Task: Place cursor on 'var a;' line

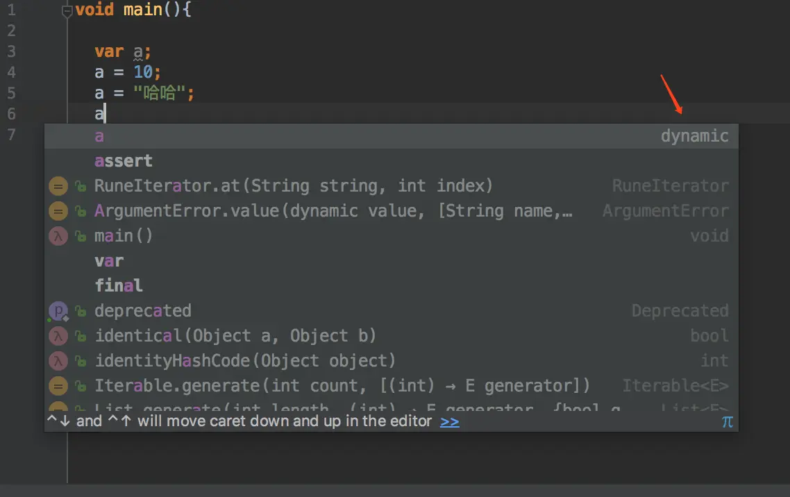Action: coord(122,52)
